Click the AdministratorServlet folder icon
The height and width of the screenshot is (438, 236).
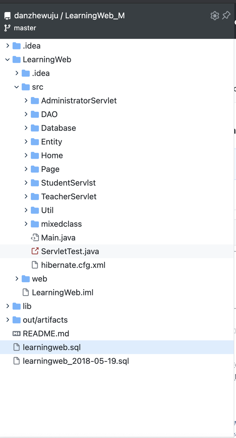pos(35,101)
